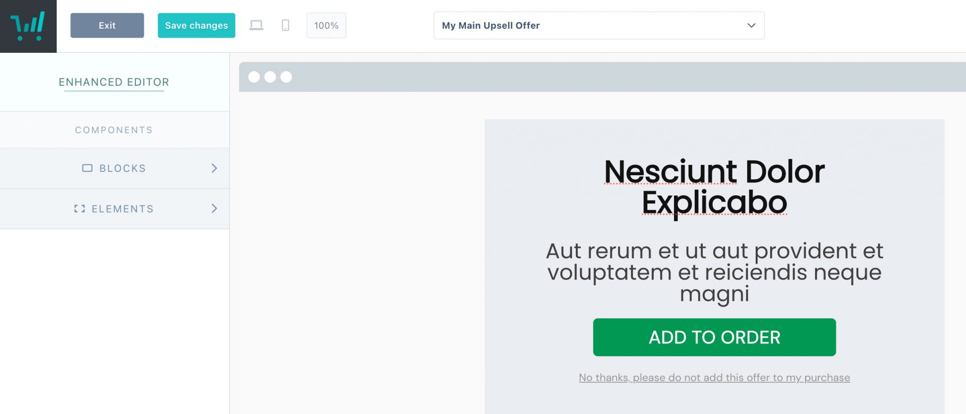Click the 100% zoom level control
966x414 pixels.
(x=326, y=25)
